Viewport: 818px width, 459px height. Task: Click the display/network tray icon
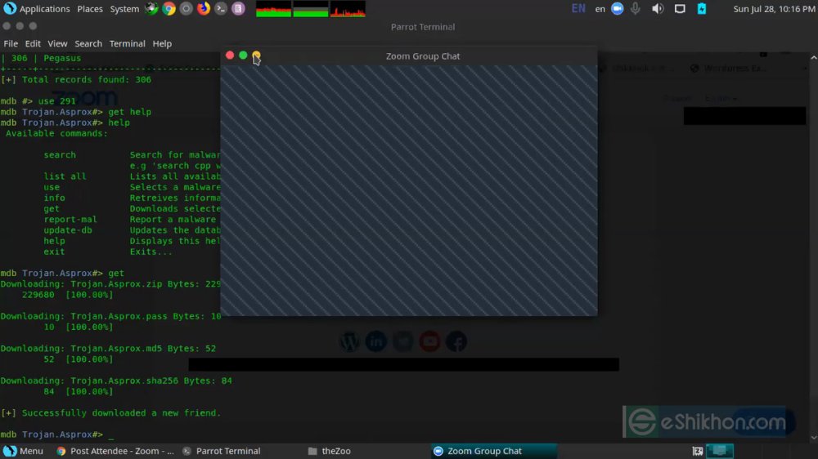point(680,9)
